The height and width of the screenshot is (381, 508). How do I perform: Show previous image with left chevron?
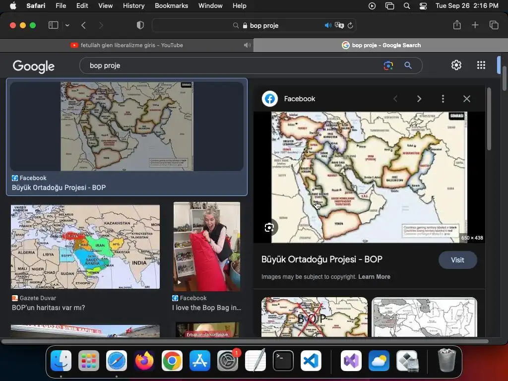point(395,99)
